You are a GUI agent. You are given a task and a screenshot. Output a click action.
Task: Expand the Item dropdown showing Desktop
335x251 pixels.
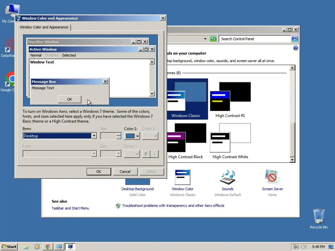coord(94,136)
